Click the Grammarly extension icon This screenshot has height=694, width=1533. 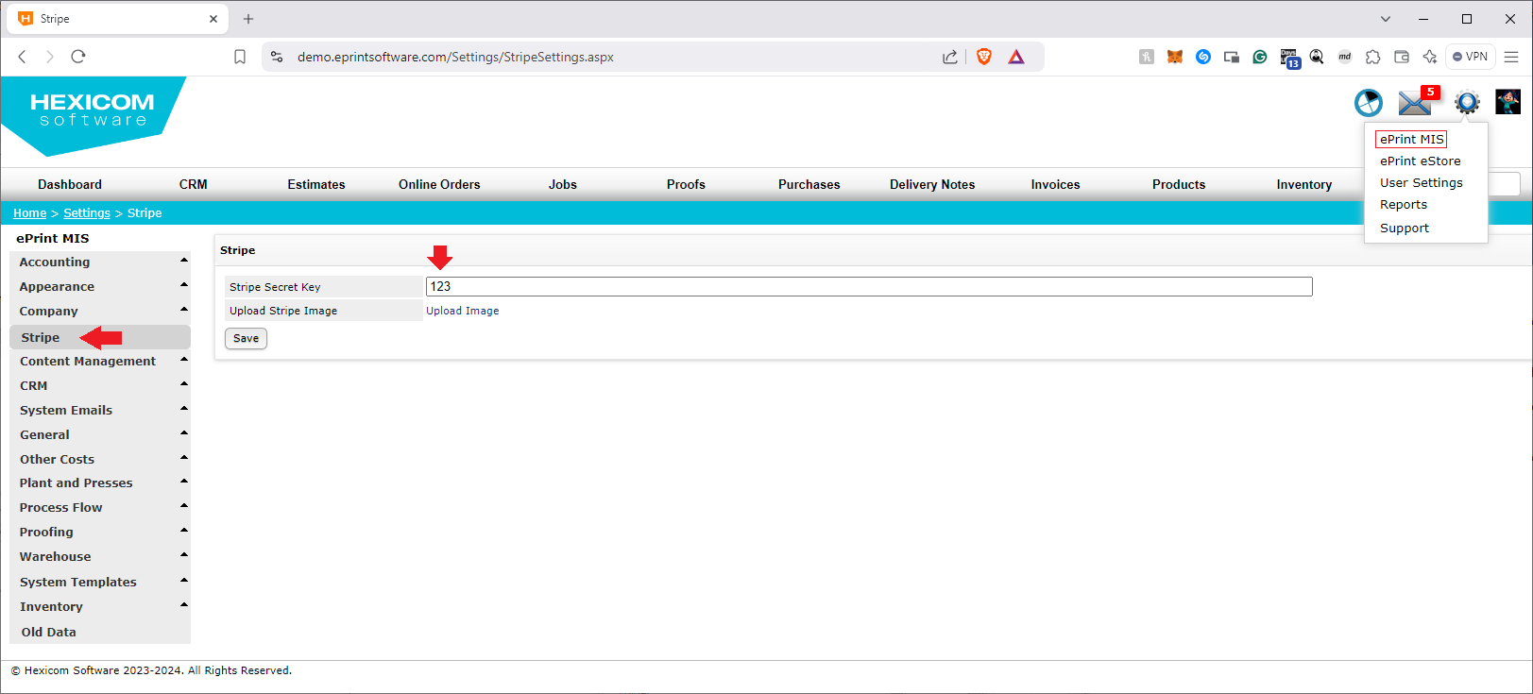click(1260, 57)
